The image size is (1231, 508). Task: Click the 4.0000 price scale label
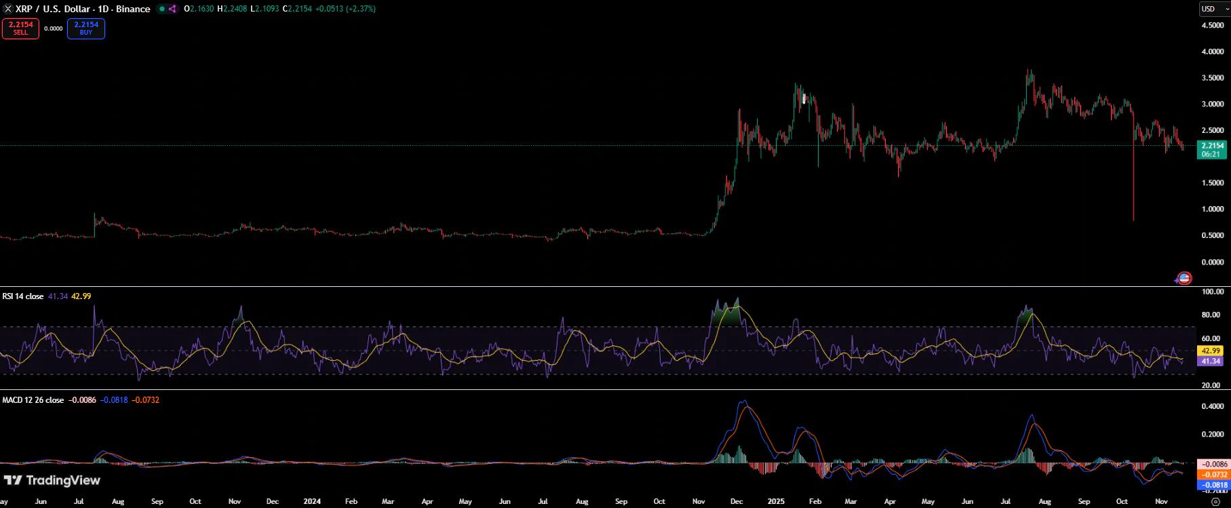tap(1213, 52)
